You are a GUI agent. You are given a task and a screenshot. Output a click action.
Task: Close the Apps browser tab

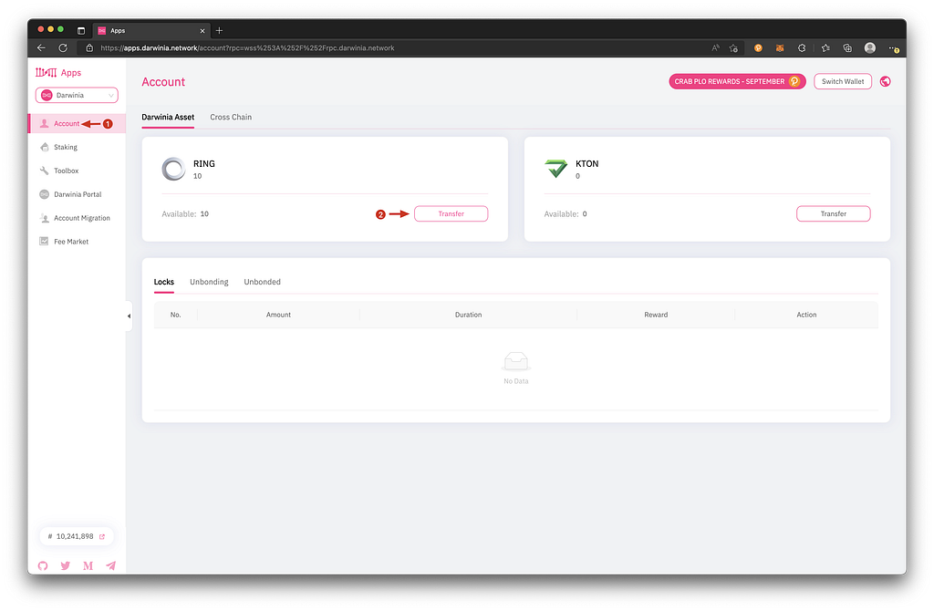(x=202, y=31)
